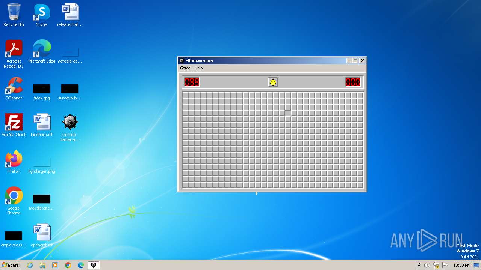Select the Acrobat Reader DC shortcut
The height and width of the screenshot is (270, 481).
click(x=14, y=54)
